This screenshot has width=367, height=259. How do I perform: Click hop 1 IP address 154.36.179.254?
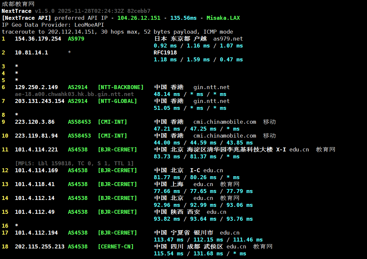[38, 39]
